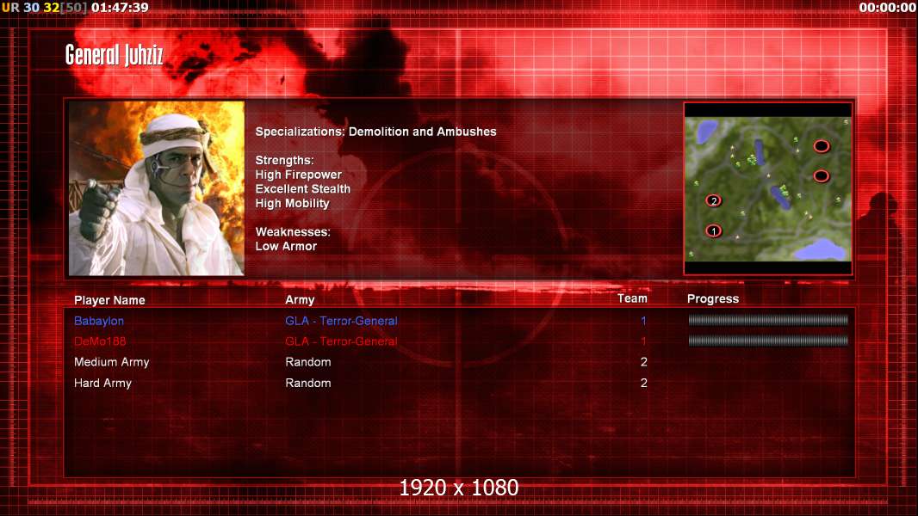Click the Army column header
The width and height of the screenshot is (918, 516).
(x=300, y=300)
